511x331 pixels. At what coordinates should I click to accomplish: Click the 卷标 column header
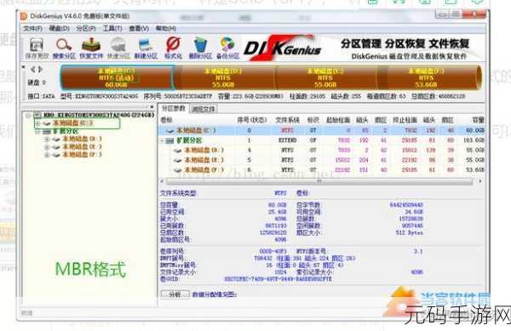click(x=166, y=121)
